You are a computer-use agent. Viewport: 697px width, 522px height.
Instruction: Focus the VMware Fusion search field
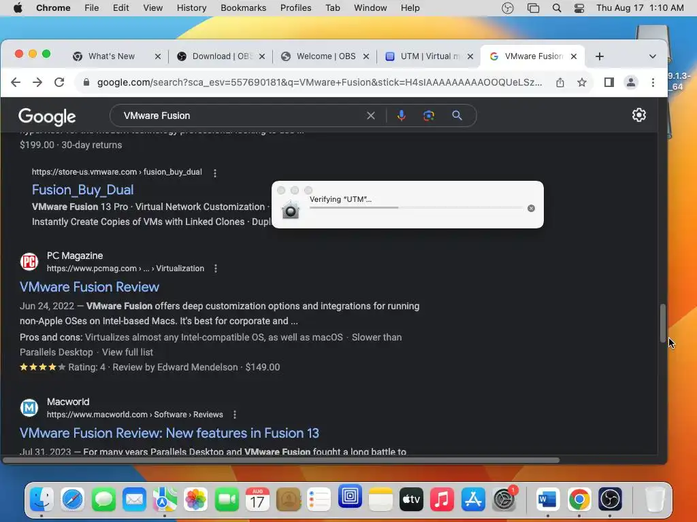tap(242, 116)
